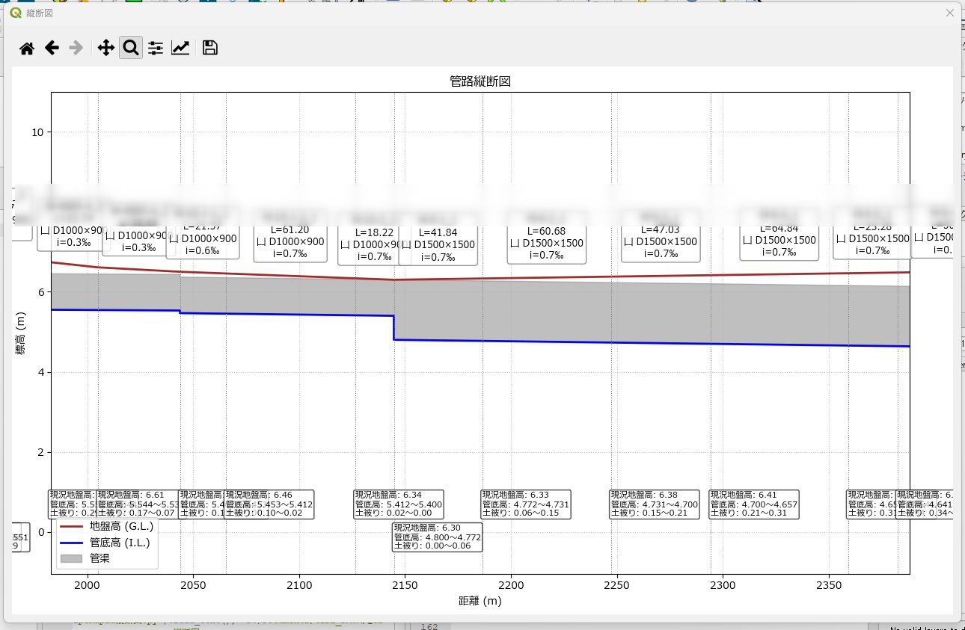This screenshot has width=965, height=630.
Task: Save the figure with floppy disk icon
Action: pos(210,49)
